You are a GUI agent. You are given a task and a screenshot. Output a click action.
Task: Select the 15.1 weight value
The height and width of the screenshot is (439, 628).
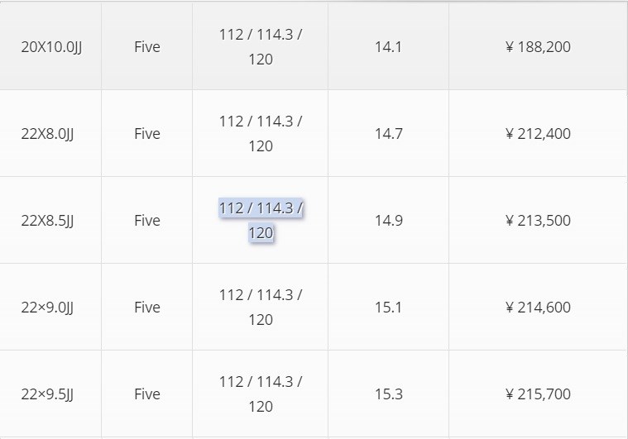[x=388, y=308]
